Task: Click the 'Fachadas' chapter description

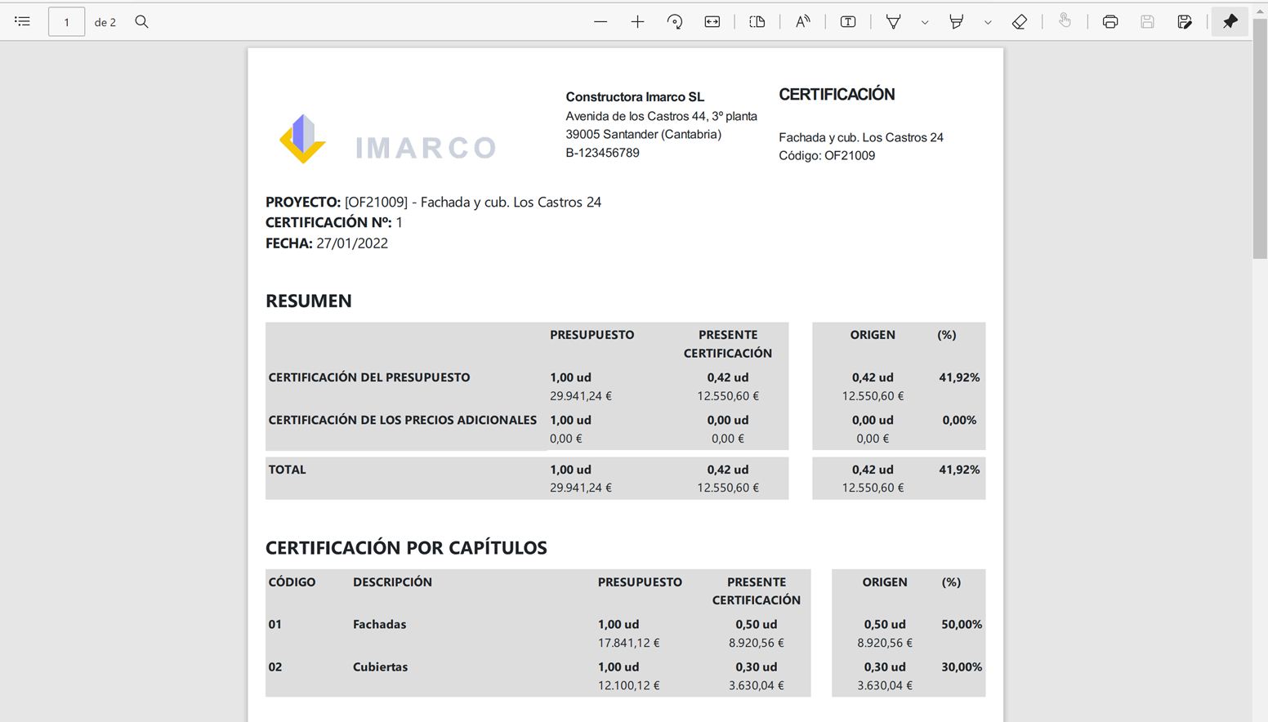Action: coord(379,624)
